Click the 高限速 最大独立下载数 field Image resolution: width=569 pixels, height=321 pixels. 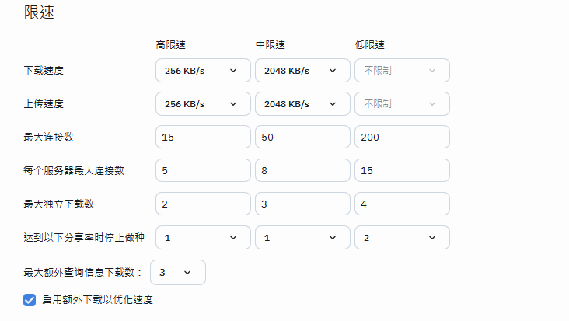(203, 204)
